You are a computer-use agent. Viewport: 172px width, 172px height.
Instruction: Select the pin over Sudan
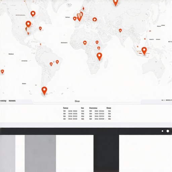point(97,42)
